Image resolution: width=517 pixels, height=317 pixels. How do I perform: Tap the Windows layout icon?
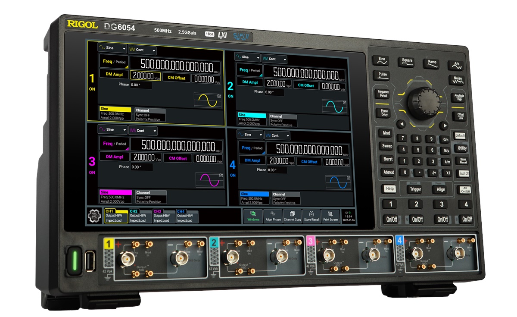pos(253,216)
